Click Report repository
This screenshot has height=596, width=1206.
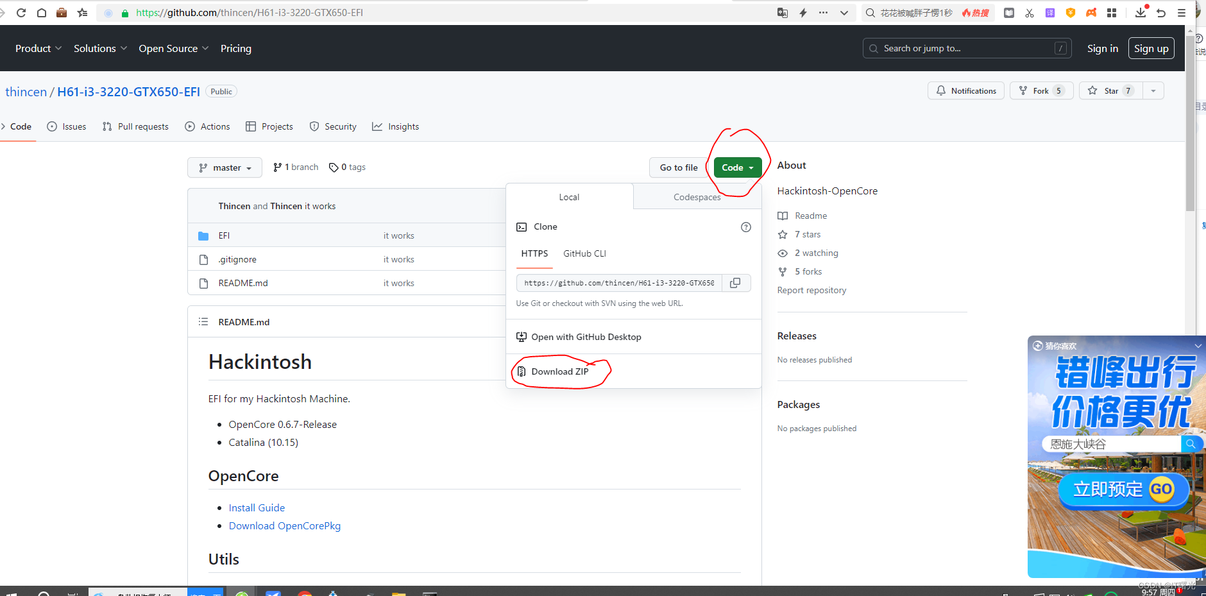click(x=812, y=290)
